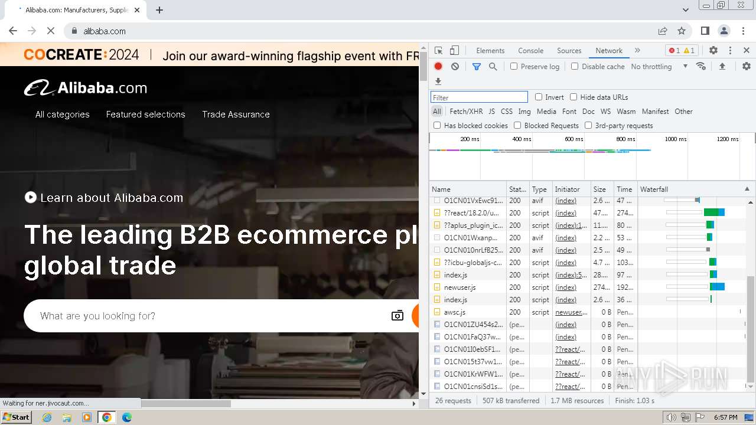Open the All categories menu
The height and width of the screenshot is (425, 756).
62,115
